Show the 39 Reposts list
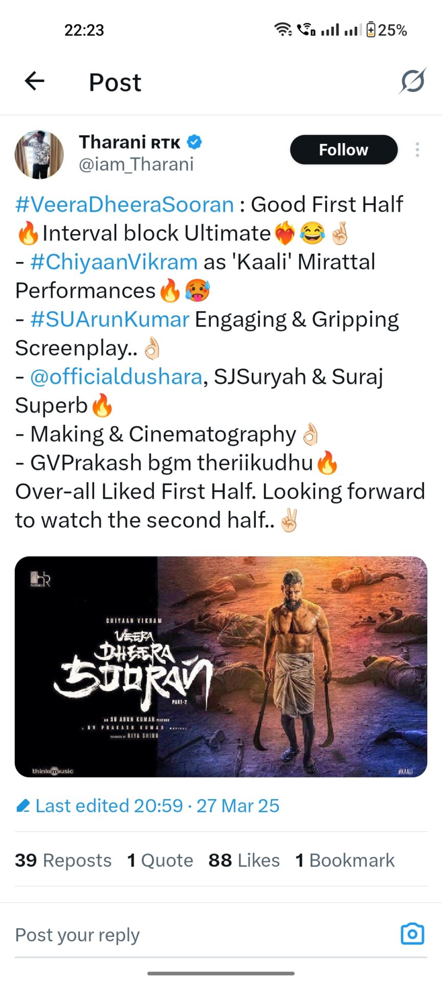442x984 pixels. pos(63,860)
